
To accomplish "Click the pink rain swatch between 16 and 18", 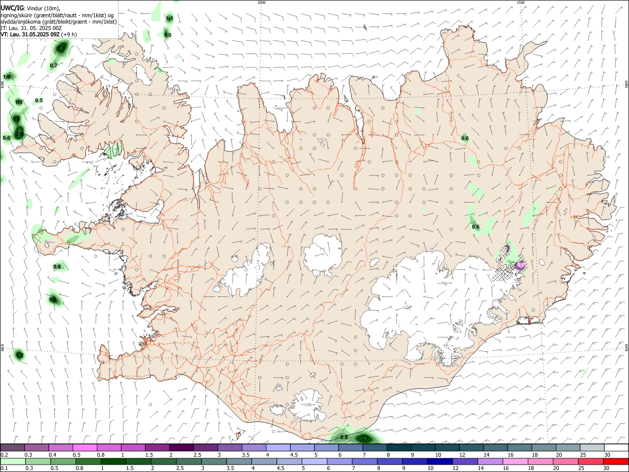I will (x=515, y=461).
